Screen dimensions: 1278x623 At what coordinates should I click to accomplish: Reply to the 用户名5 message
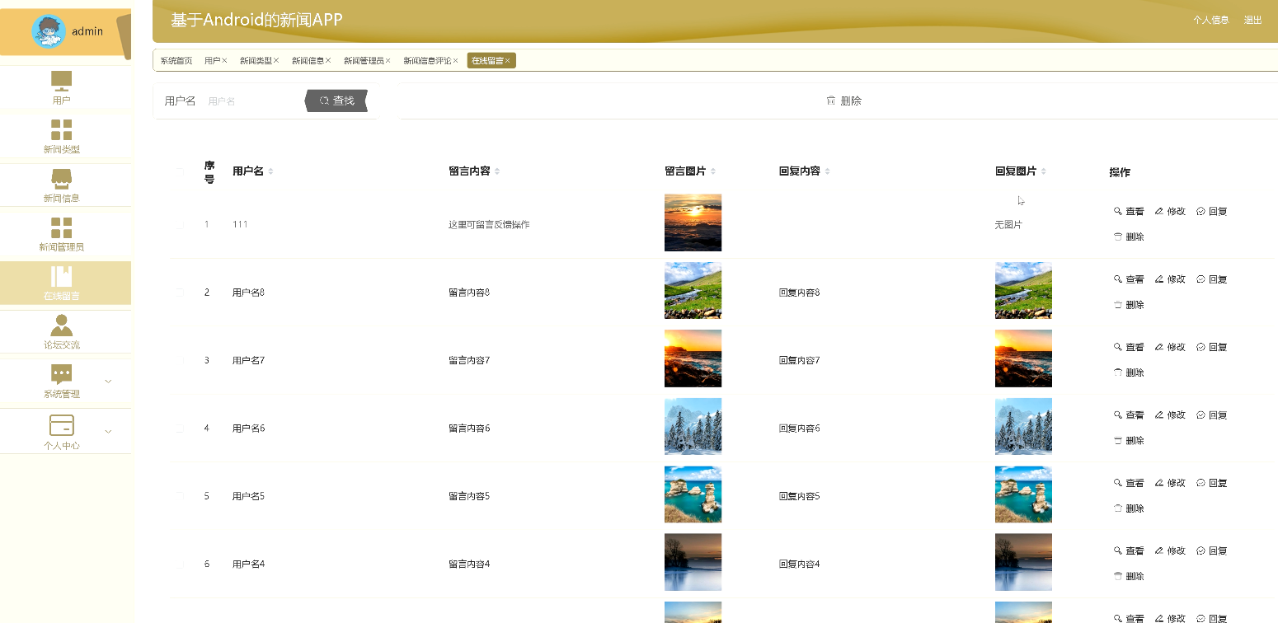click(1211, 483)
